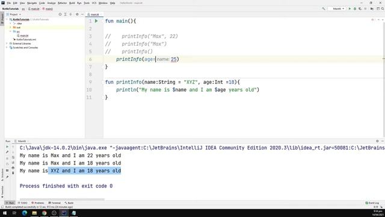
Task: Rerun program from Run panel green arrow
Action: [7, 146]
